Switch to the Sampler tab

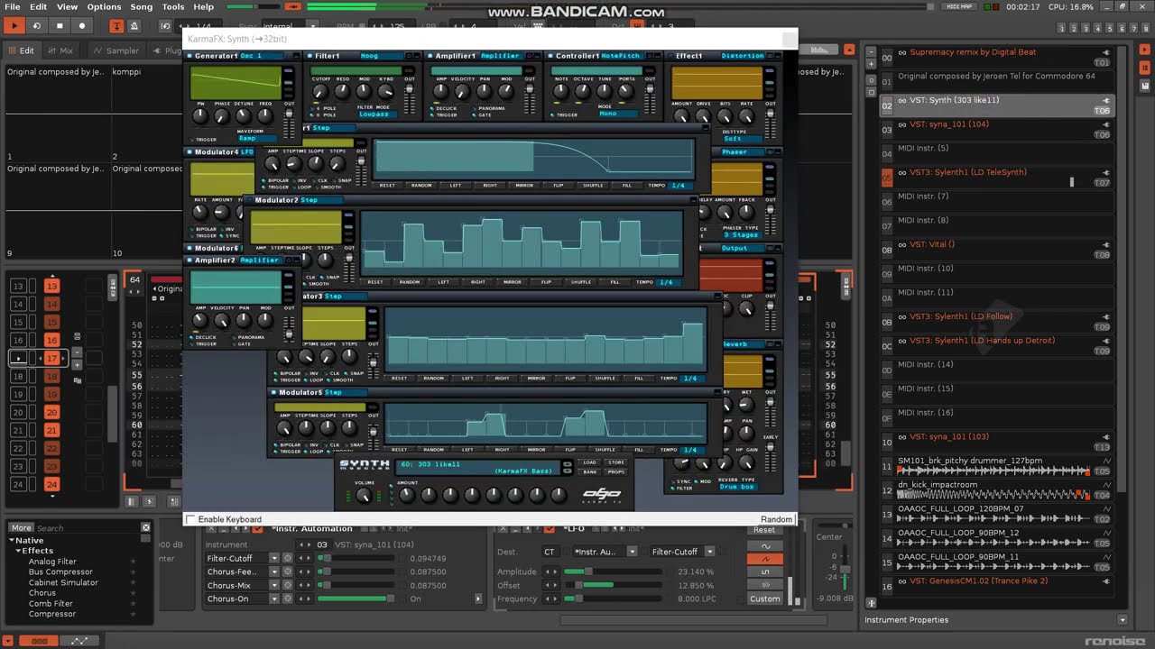(117, 50)
